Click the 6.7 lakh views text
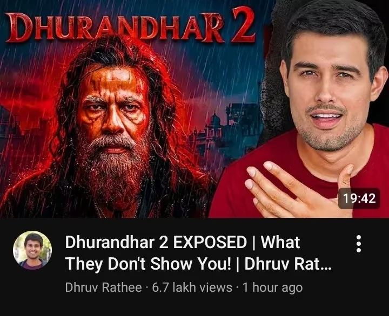This screenshot has width=389, height=316. (192, 287)
